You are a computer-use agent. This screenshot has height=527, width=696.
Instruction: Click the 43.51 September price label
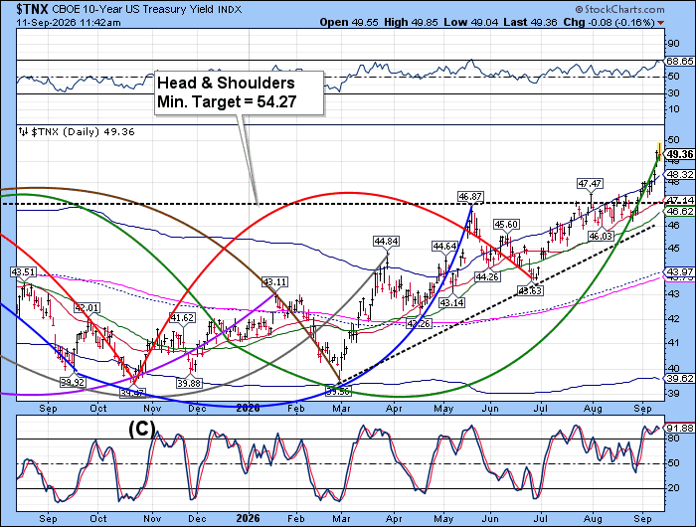[x=24, y=271]
